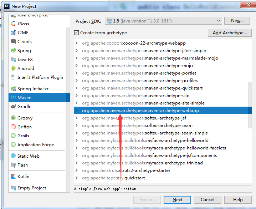Click the Maven 'm' icon
The height and width of the screenshot is (209, 256).
coord(13,97)
